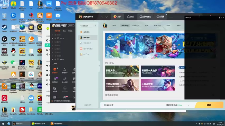Screen dimensions: 225x126
Task: Open 视频连麦 tool in streaming companion
Action: pos(55,80)
